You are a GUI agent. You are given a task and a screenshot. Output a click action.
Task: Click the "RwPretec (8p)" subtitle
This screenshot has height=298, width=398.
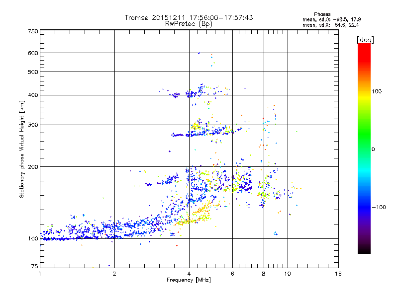pyautogui.click(x=189, y=24)
